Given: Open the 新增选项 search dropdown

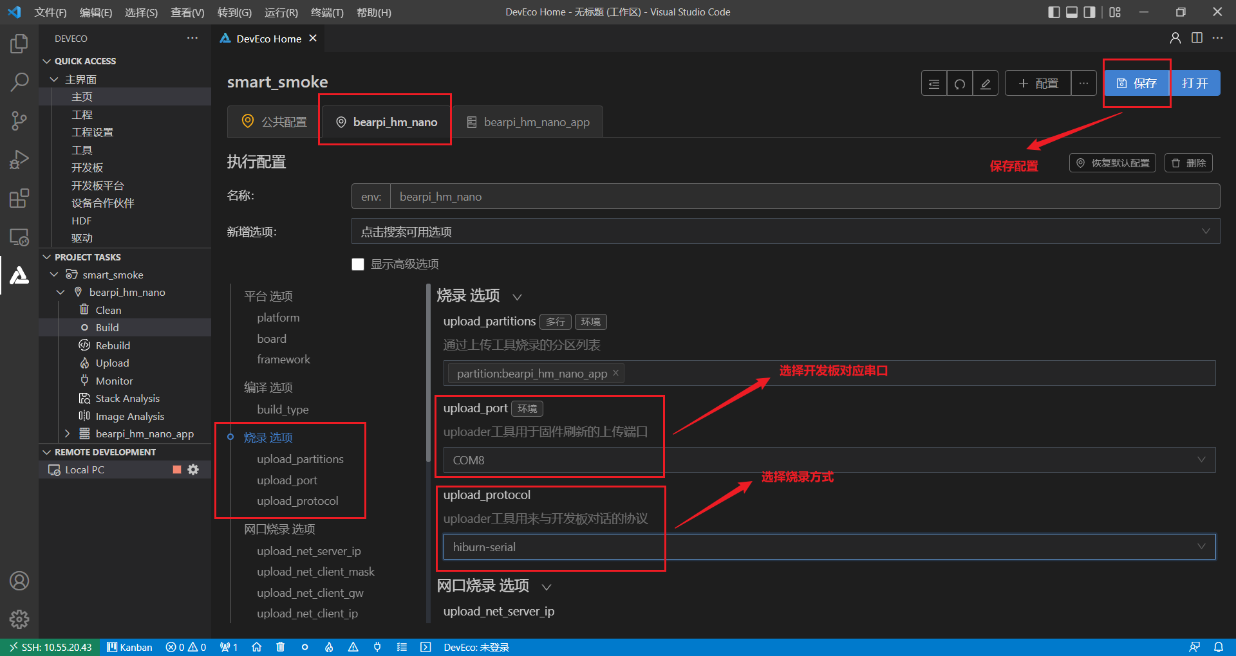Looking at the screenshot, I should [x=785, y=232].
